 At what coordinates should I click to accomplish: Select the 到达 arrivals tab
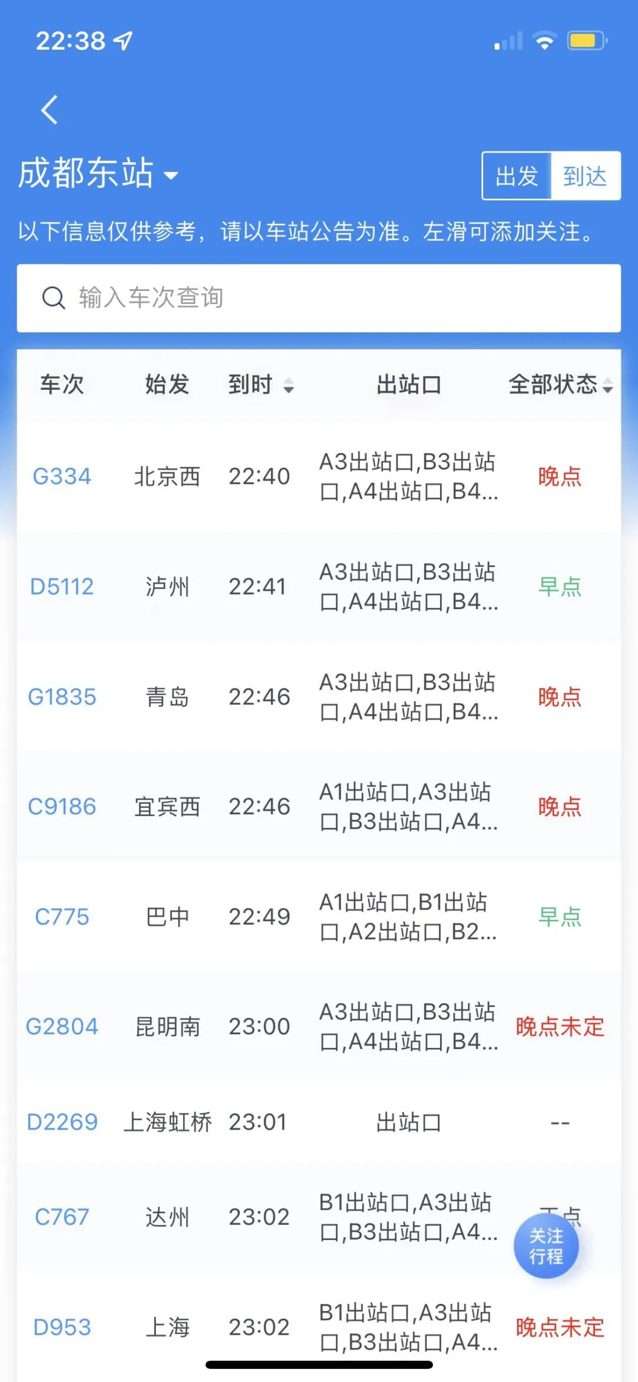coord(585,176)
